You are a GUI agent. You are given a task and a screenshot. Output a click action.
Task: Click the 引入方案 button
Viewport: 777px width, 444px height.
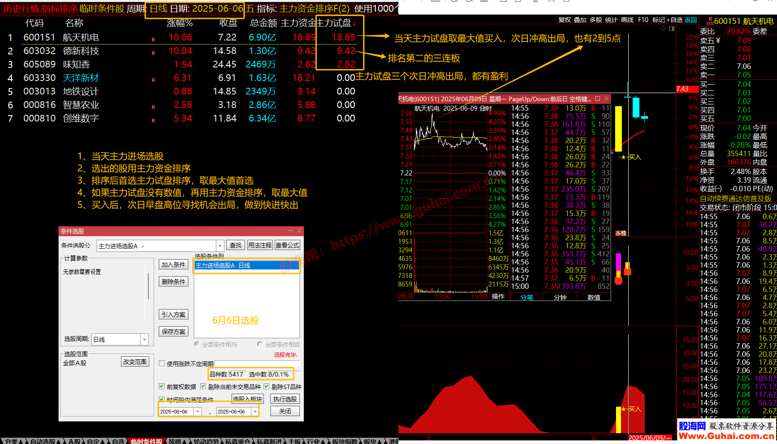tap(174, 314)
